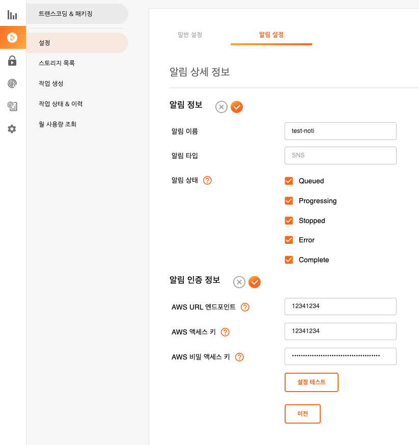Open the lock with play sidebar icon
The image size is (419, 445).
(x=12, y=61)
